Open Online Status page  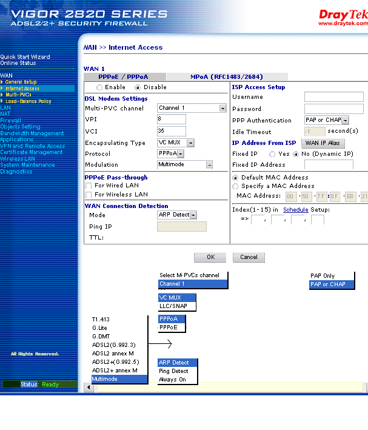coord(18,63)
